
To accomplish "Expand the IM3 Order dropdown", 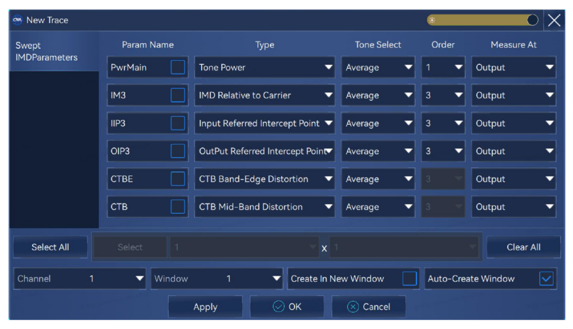I will [443, 95].
